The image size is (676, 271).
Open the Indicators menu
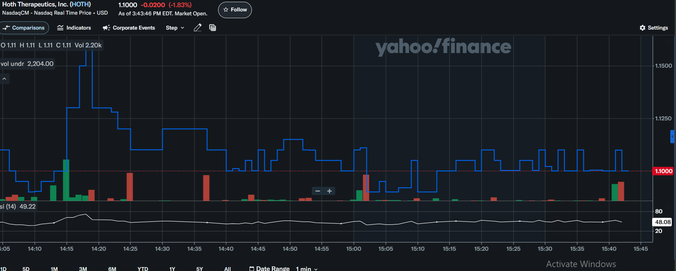[74, 28]
